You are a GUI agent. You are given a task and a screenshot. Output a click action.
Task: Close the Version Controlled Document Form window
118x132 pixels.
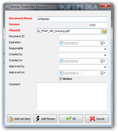click(x=105, y=6)
